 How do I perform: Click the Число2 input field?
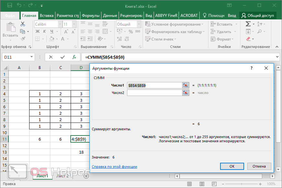tap(155, 93)
